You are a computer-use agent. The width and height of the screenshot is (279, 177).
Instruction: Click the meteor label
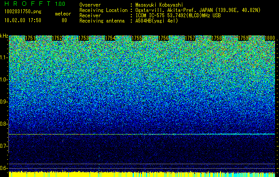63,14
